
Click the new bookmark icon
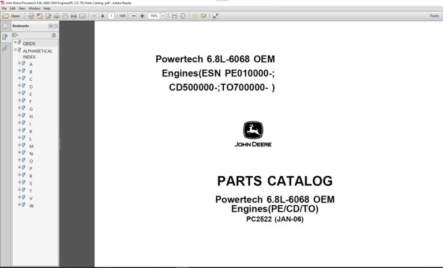(54, 35)
